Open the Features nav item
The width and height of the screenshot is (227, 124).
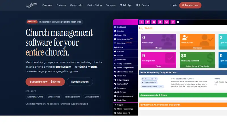(61, 5)
